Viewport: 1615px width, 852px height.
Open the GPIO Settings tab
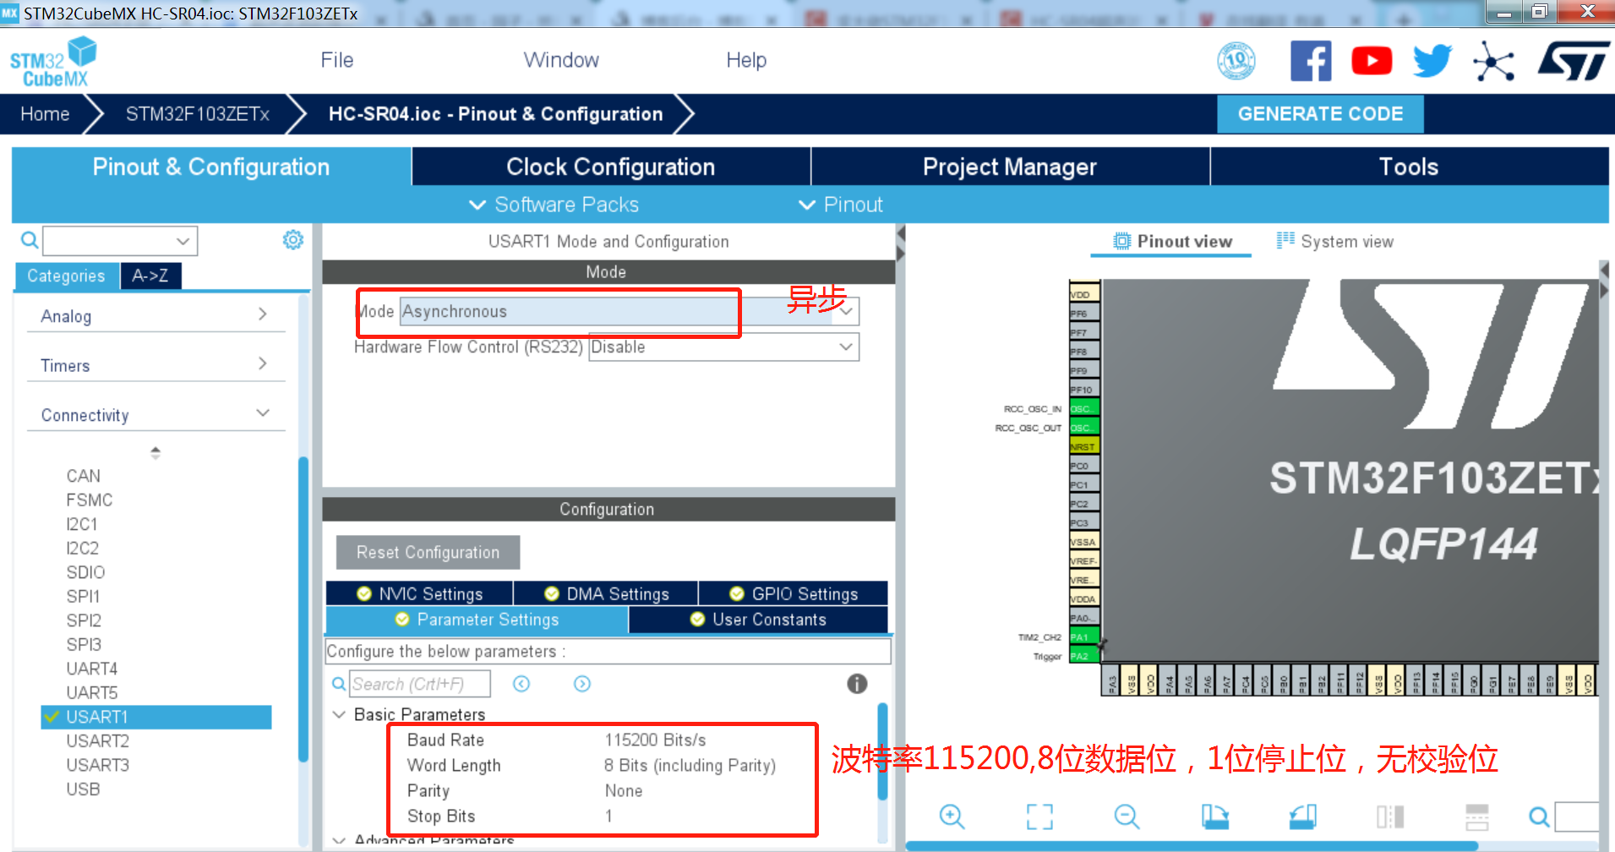click(794, 593)
